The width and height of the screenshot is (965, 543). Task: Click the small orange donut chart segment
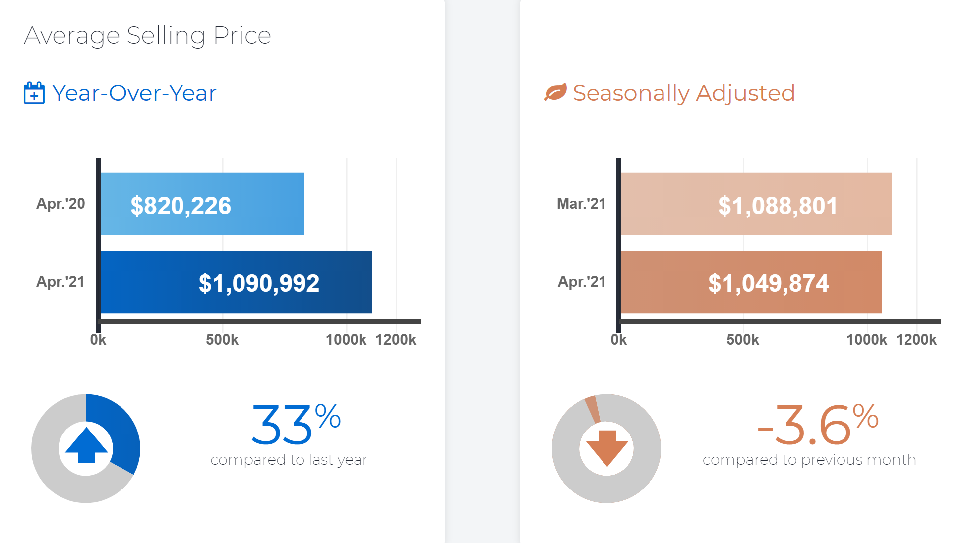pyautogui.click(x=592, y=409)
